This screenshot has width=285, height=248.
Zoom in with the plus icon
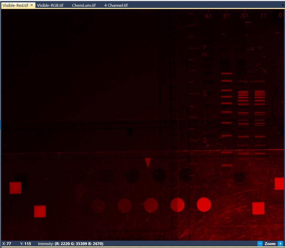pos(280,244)
